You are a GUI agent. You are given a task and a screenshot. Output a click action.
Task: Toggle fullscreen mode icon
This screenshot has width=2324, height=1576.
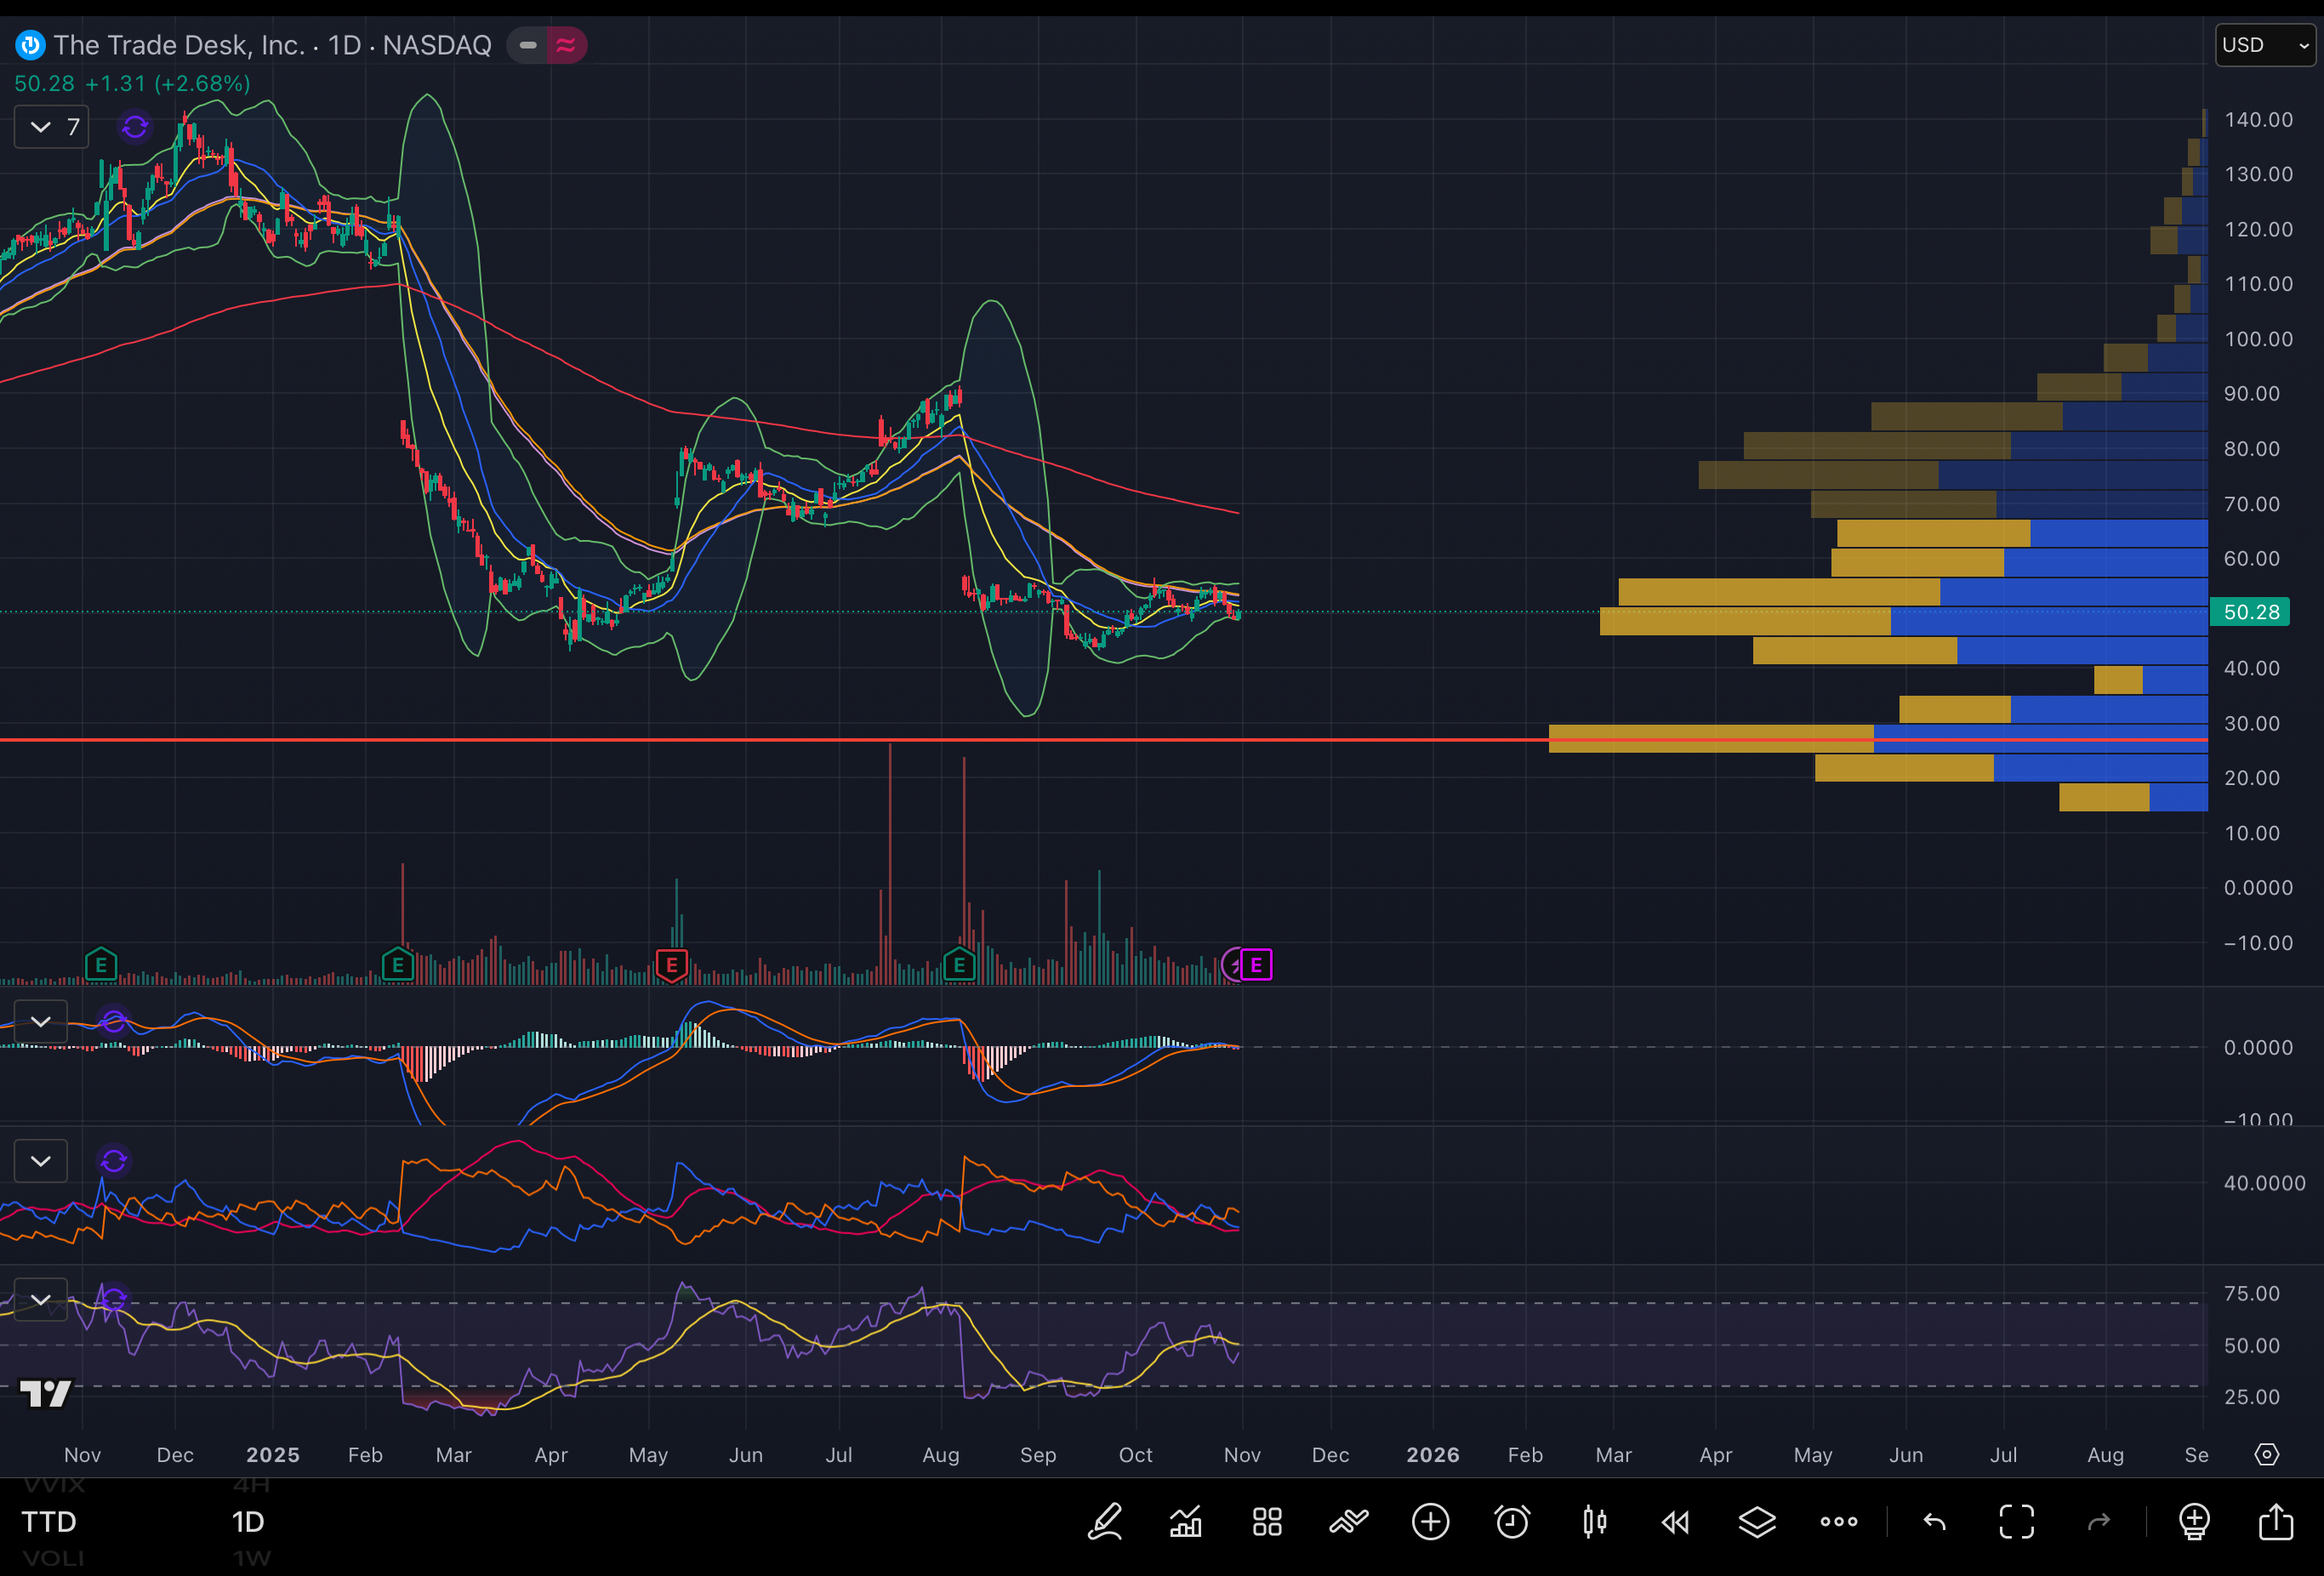[x=2016, y=1522]
